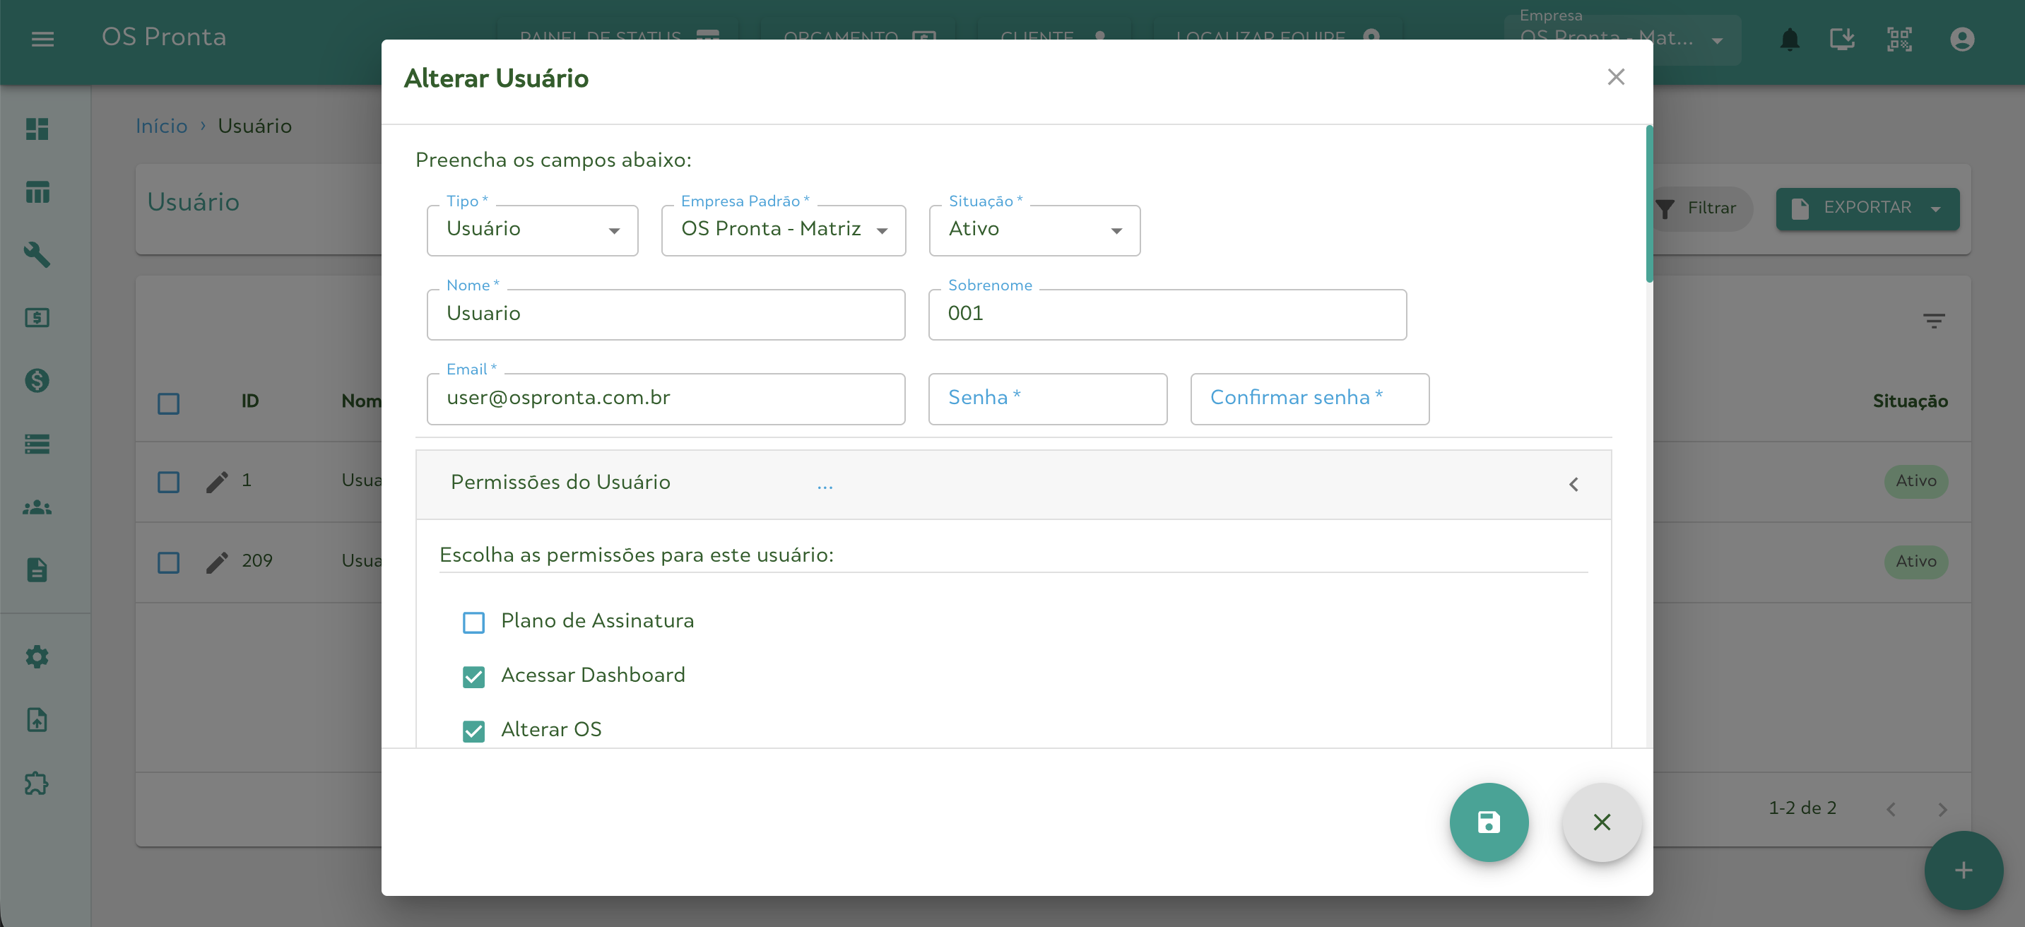Uncheck the Acessar Dashboard permission
The image size is (2025, 927).
click(473, 676)
